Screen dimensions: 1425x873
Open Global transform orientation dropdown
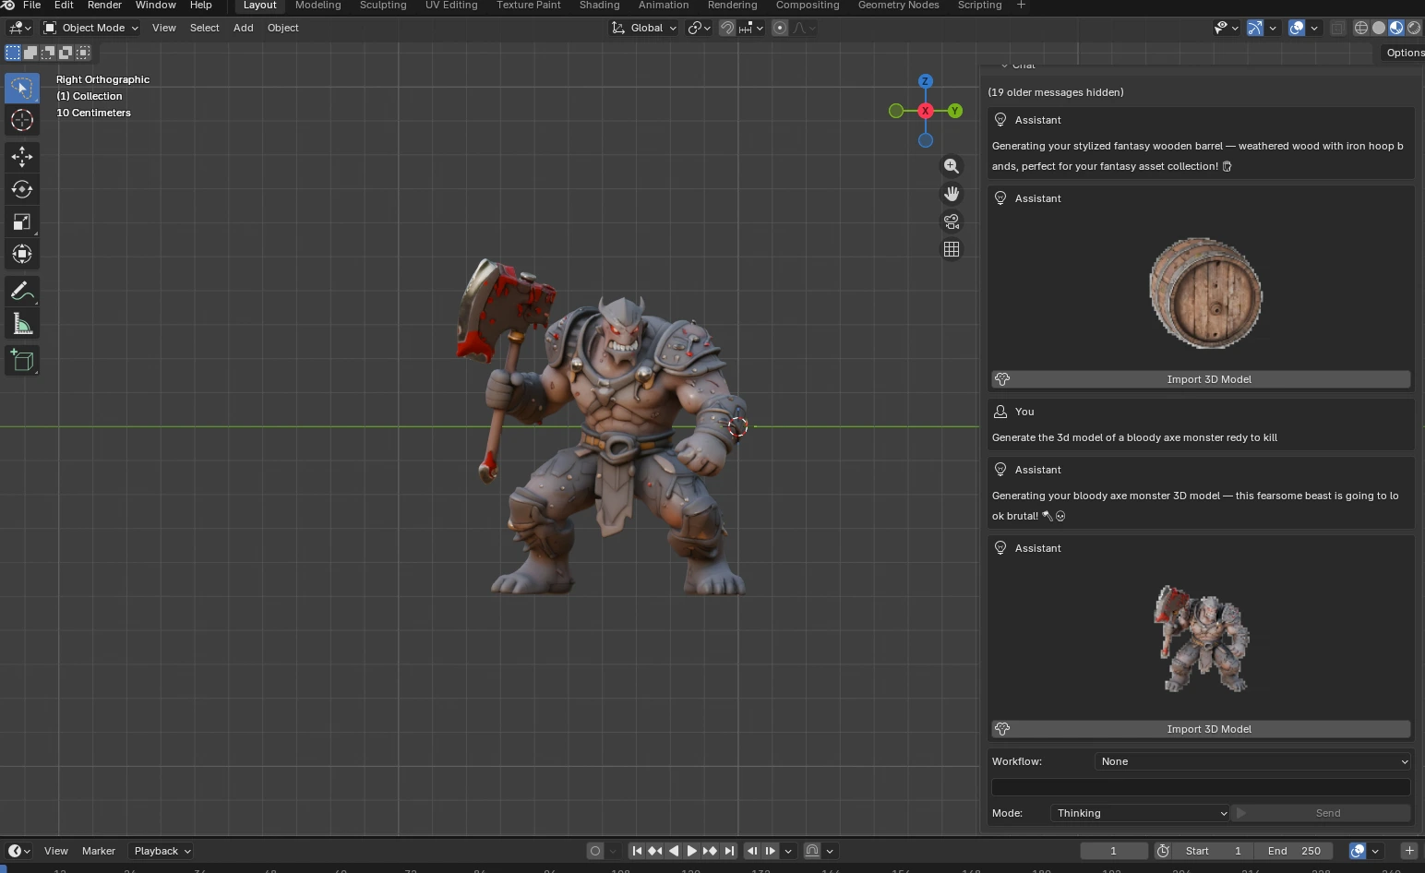pos(643,28)
